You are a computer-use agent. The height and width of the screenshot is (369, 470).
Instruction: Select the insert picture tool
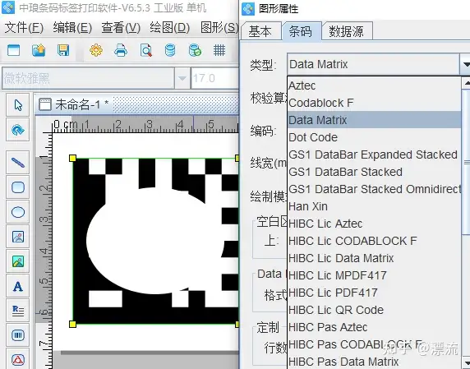[18, 237]
